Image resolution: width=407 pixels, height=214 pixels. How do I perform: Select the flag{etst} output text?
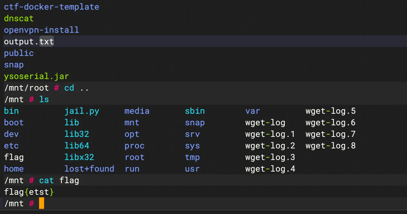click(29, 192)
